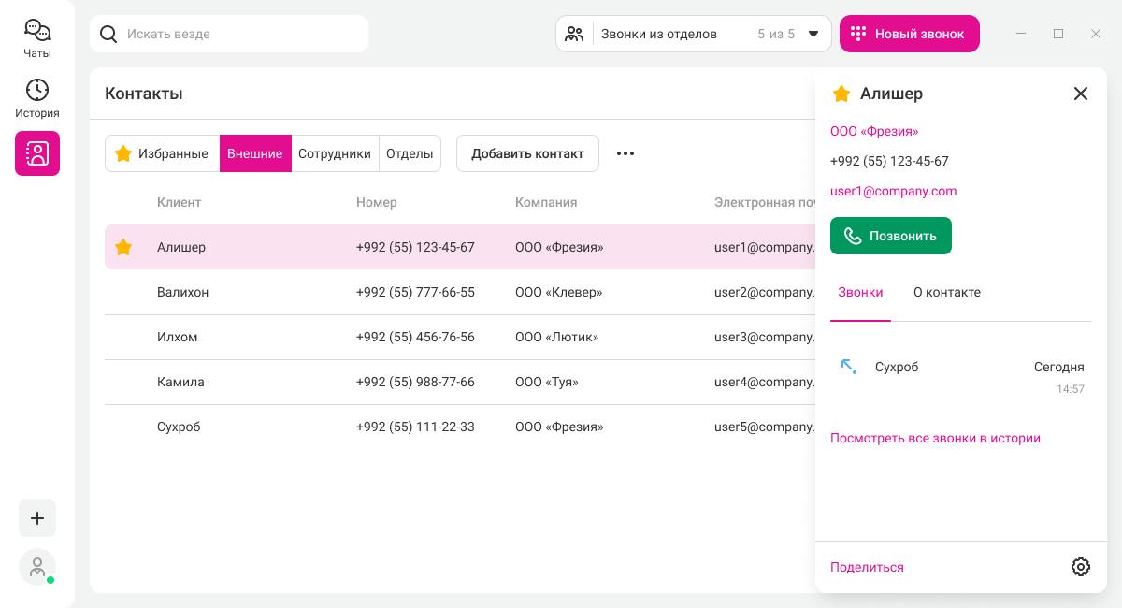
Task: Open the Звонки tab in contact panel
Action: 860,293
